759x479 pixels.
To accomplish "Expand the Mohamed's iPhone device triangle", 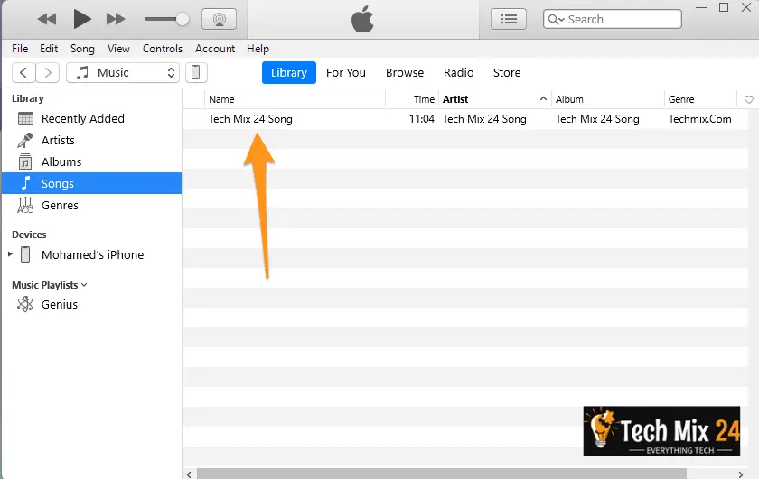I will [10, 254].
